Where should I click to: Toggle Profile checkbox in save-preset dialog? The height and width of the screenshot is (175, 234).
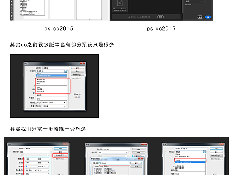pos(105,171)
